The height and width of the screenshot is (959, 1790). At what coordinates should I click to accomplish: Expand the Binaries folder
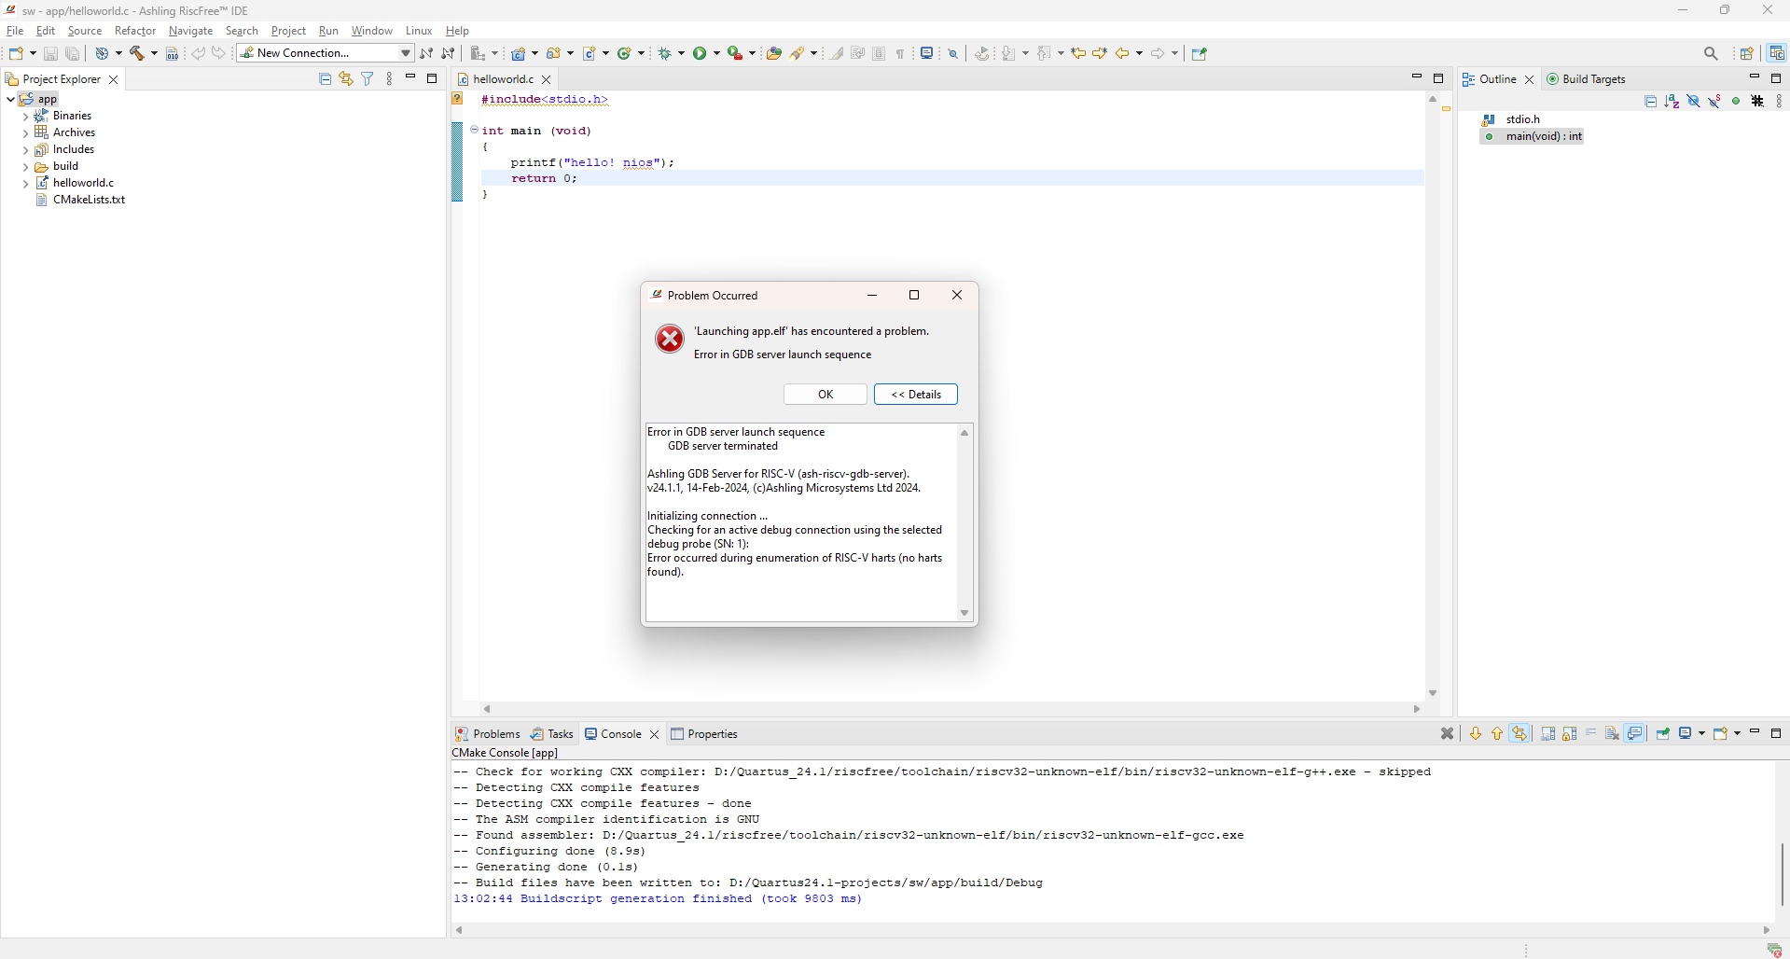25,117
